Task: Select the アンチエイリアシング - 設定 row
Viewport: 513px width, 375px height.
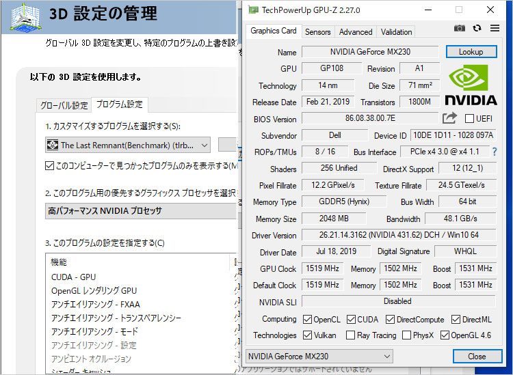Action: coord(140,345)
